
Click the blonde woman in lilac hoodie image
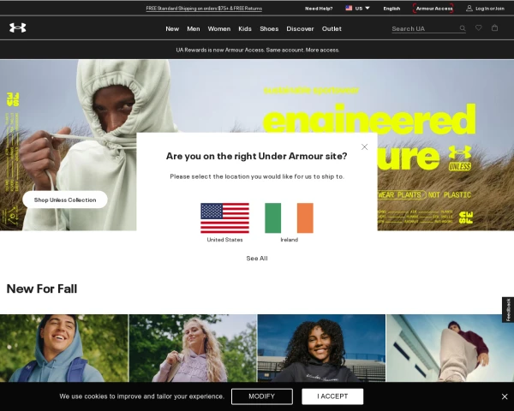click(193, 348)
